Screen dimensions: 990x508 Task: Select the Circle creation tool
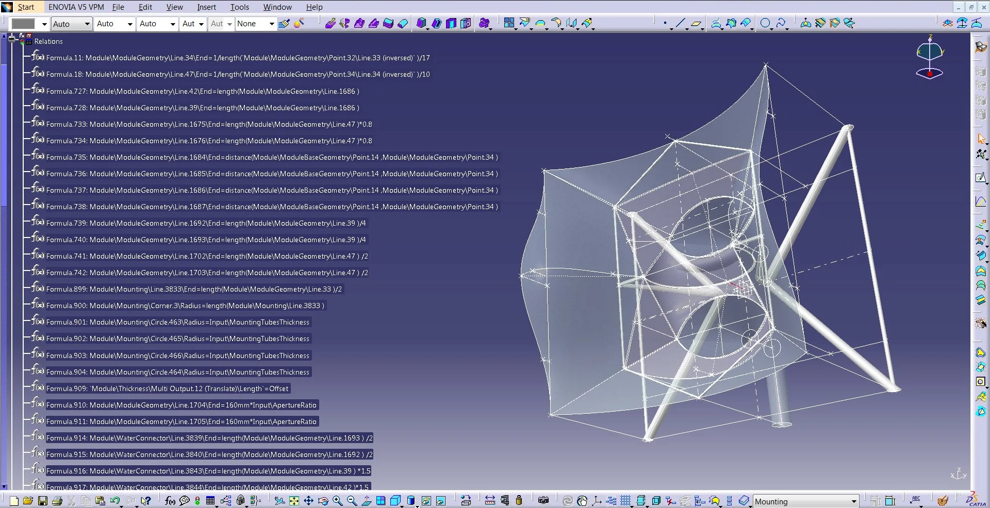tap(765, 23)
